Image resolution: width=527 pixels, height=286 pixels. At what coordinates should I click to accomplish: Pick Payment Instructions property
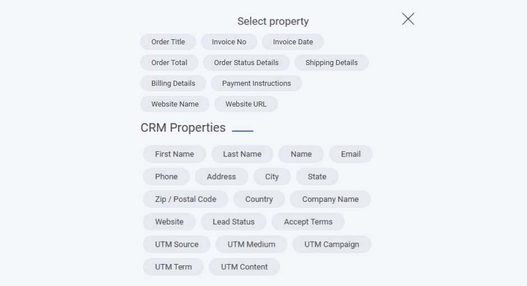click(256, 84)
